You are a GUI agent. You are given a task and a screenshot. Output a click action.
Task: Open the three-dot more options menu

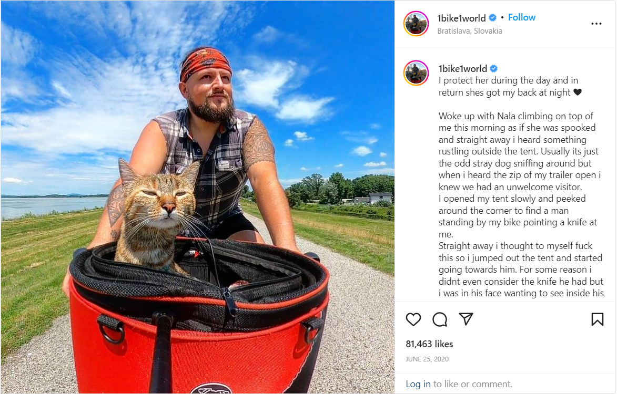click(x=596, y=24)
